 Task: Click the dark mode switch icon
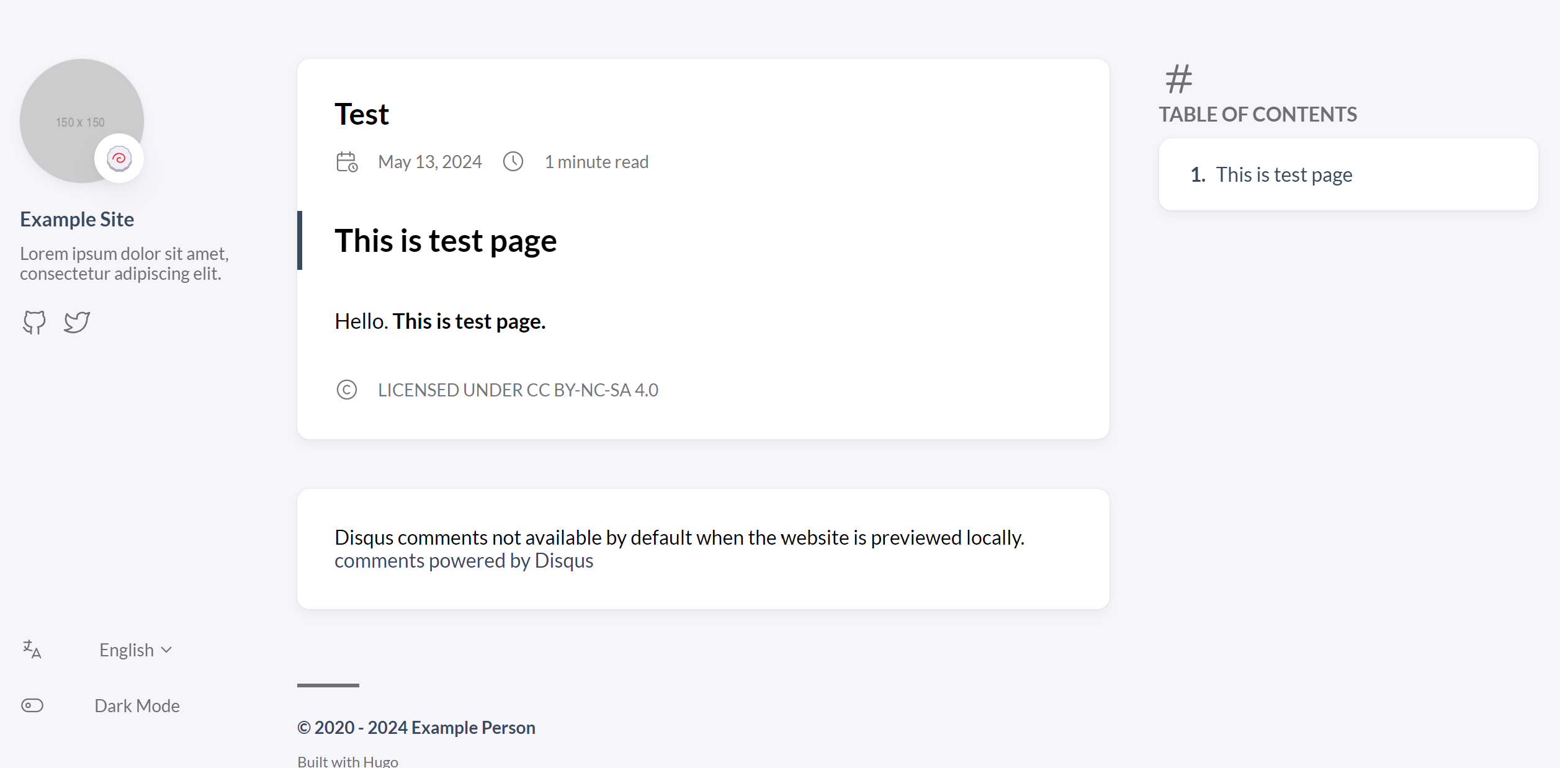(x=32, y=705)
